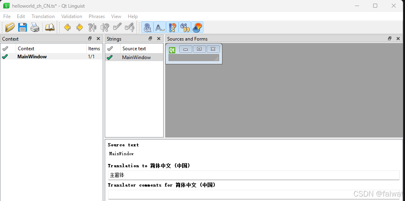Toggle accelerator validation ampersand icon
Screen dimensions: 405x201
(147, 27)
